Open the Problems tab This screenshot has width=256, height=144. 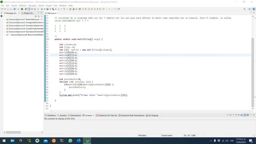[x=50, y=116]
